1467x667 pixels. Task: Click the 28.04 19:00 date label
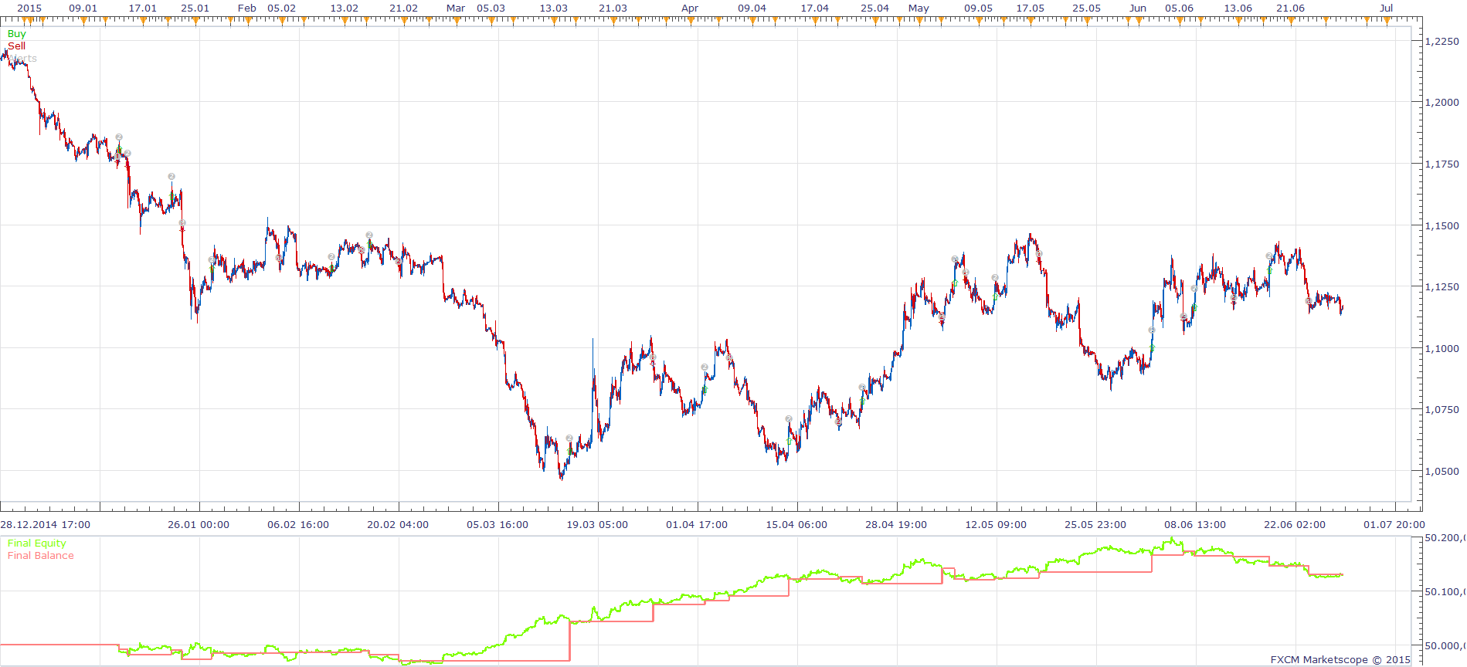[x=896, y=525]
